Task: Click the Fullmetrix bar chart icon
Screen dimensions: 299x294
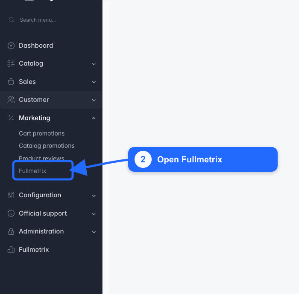Action: click(11, 250)
